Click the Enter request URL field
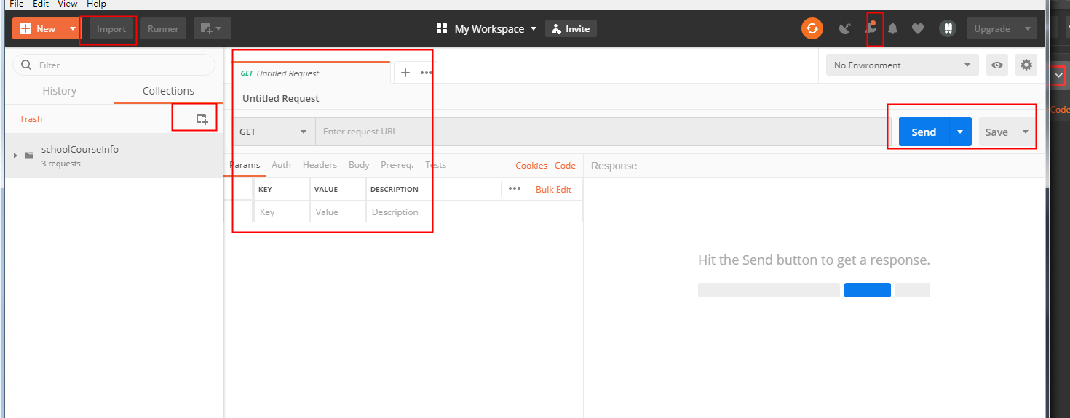 pos(597,132)
